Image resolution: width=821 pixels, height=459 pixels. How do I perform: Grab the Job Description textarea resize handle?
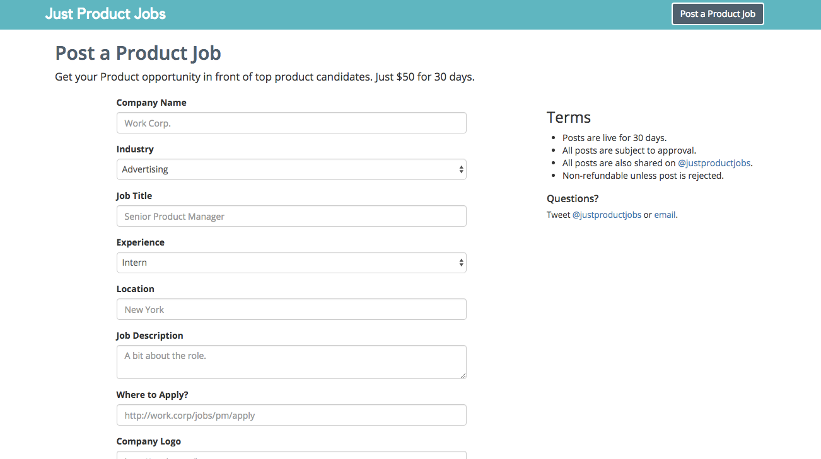click(463, 375)
